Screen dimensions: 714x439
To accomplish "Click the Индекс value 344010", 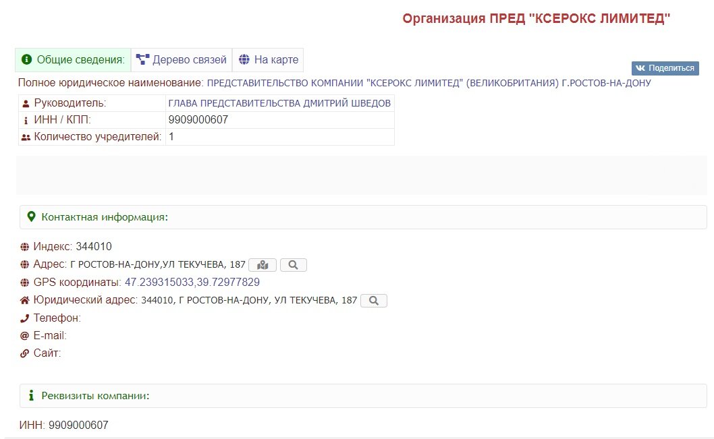I will pyautogui.click(x=94, y=247).
